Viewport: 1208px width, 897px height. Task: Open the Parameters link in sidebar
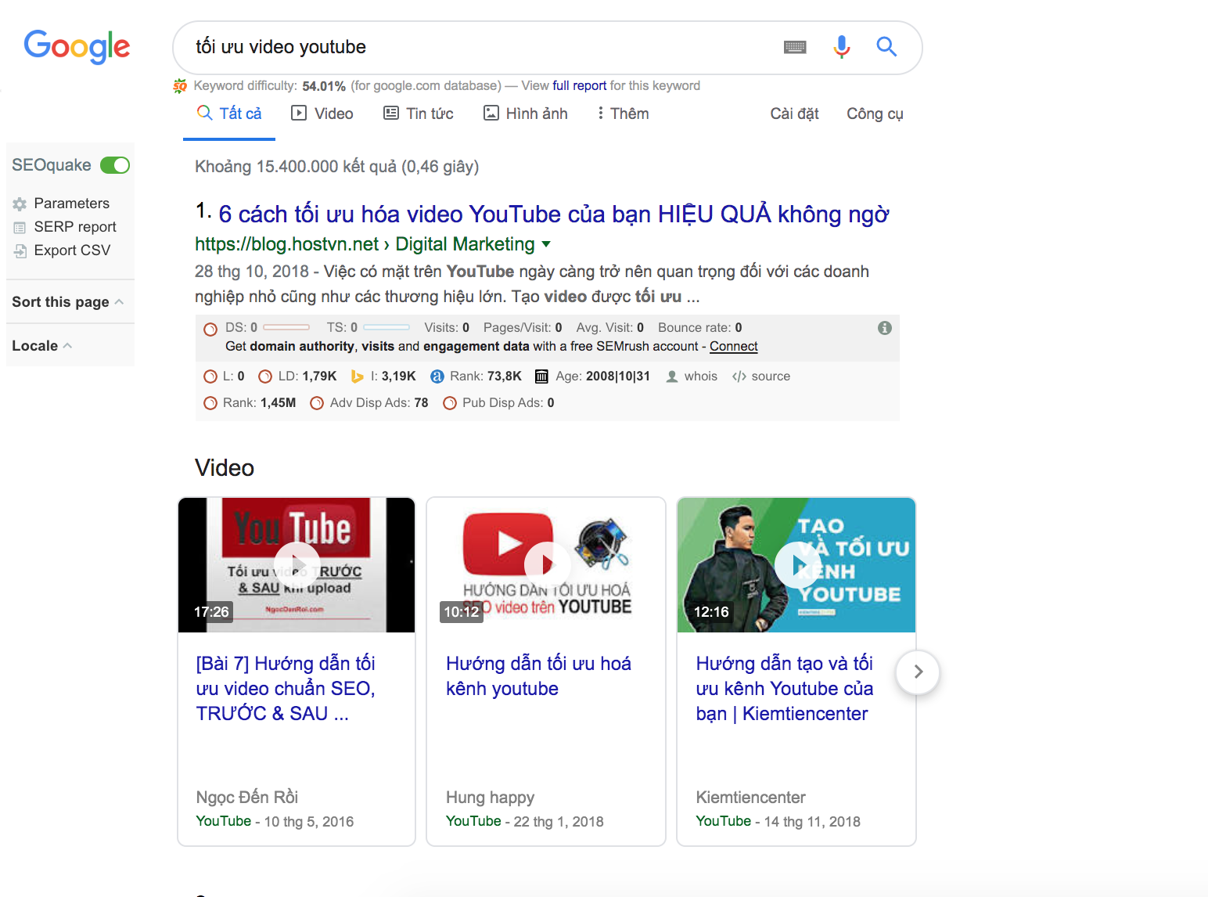72,204
